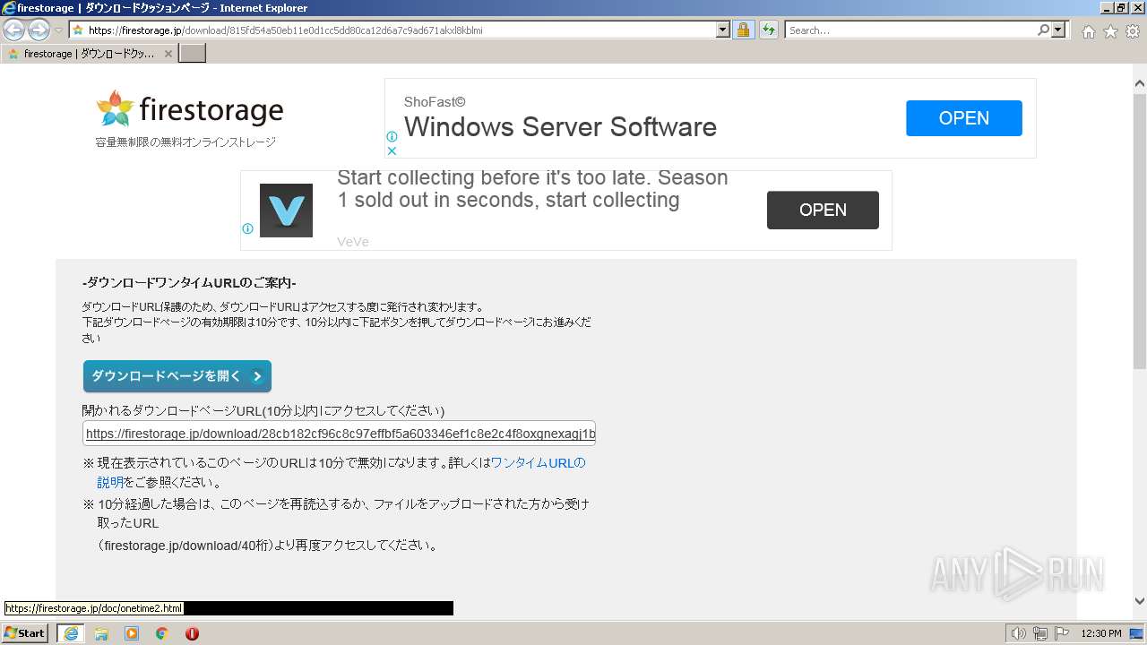Click ad info icon on VeVe ad

tap(247, 228)
